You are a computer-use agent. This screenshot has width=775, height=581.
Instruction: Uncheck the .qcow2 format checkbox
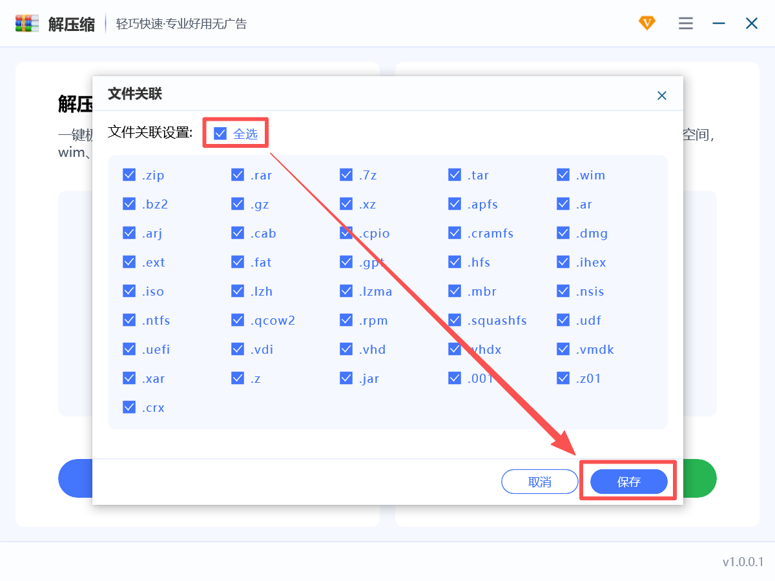238,320
